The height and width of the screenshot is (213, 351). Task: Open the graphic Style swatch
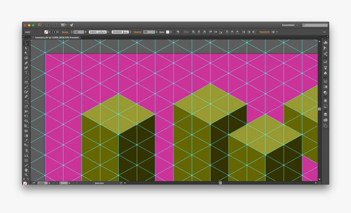(167, 32)
